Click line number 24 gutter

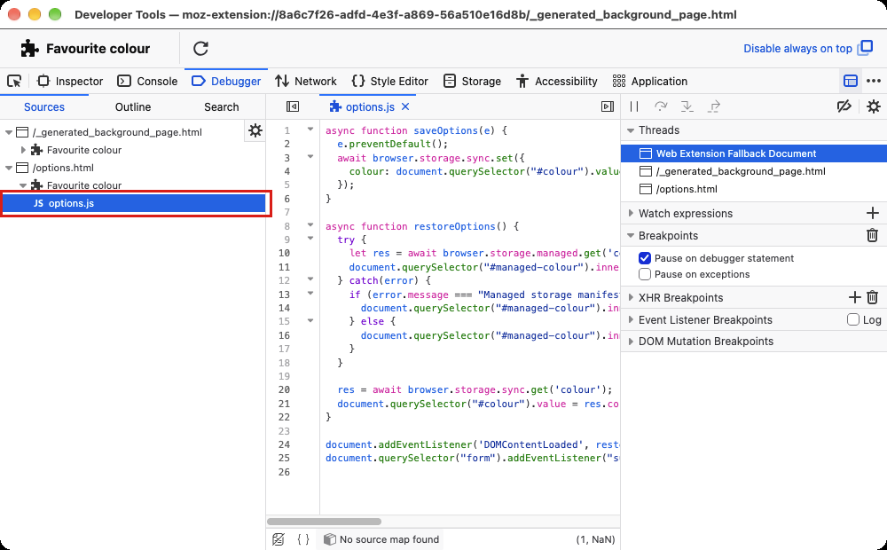click(x=284, y=444)
